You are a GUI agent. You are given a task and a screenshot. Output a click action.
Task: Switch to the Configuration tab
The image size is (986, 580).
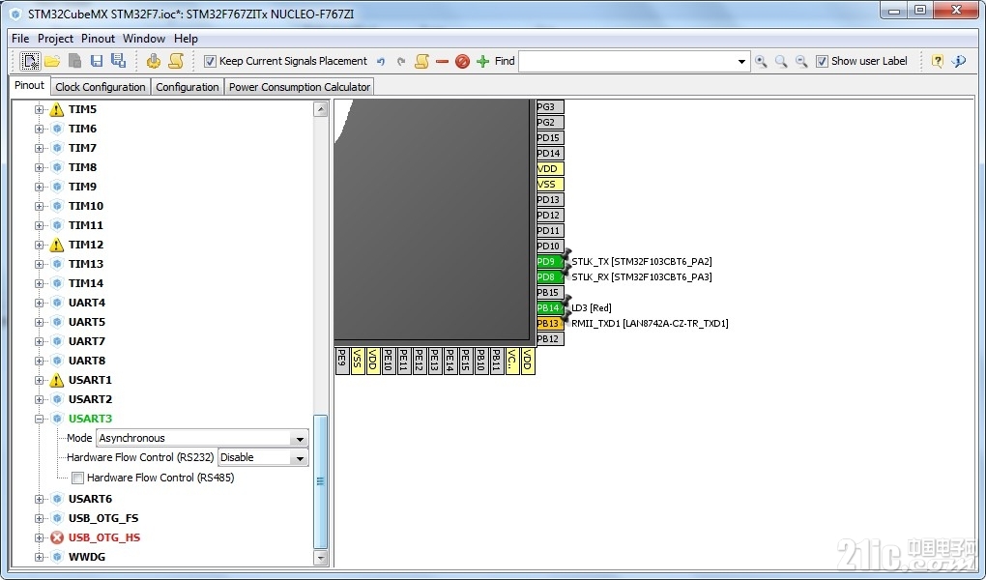pyautogui.click(x=188, y=87)
